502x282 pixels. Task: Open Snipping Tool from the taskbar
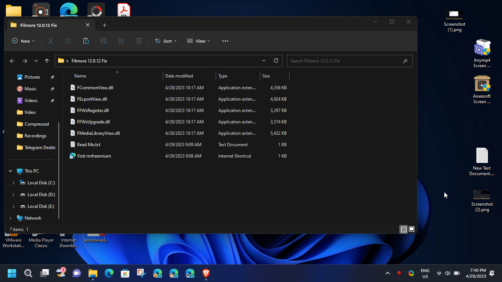pos(141,273)
